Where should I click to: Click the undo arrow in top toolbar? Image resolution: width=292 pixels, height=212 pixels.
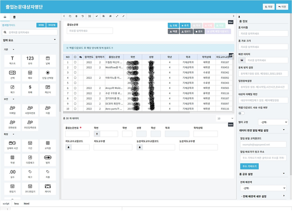click(83, 16)
